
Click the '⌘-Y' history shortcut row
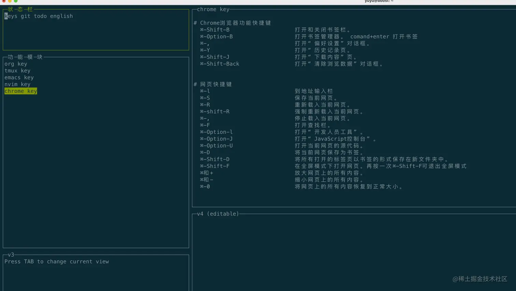(x=275, y=50)
